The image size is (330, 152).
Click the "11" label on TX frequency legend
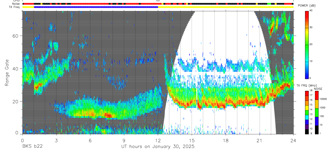(x=311, y=124)
